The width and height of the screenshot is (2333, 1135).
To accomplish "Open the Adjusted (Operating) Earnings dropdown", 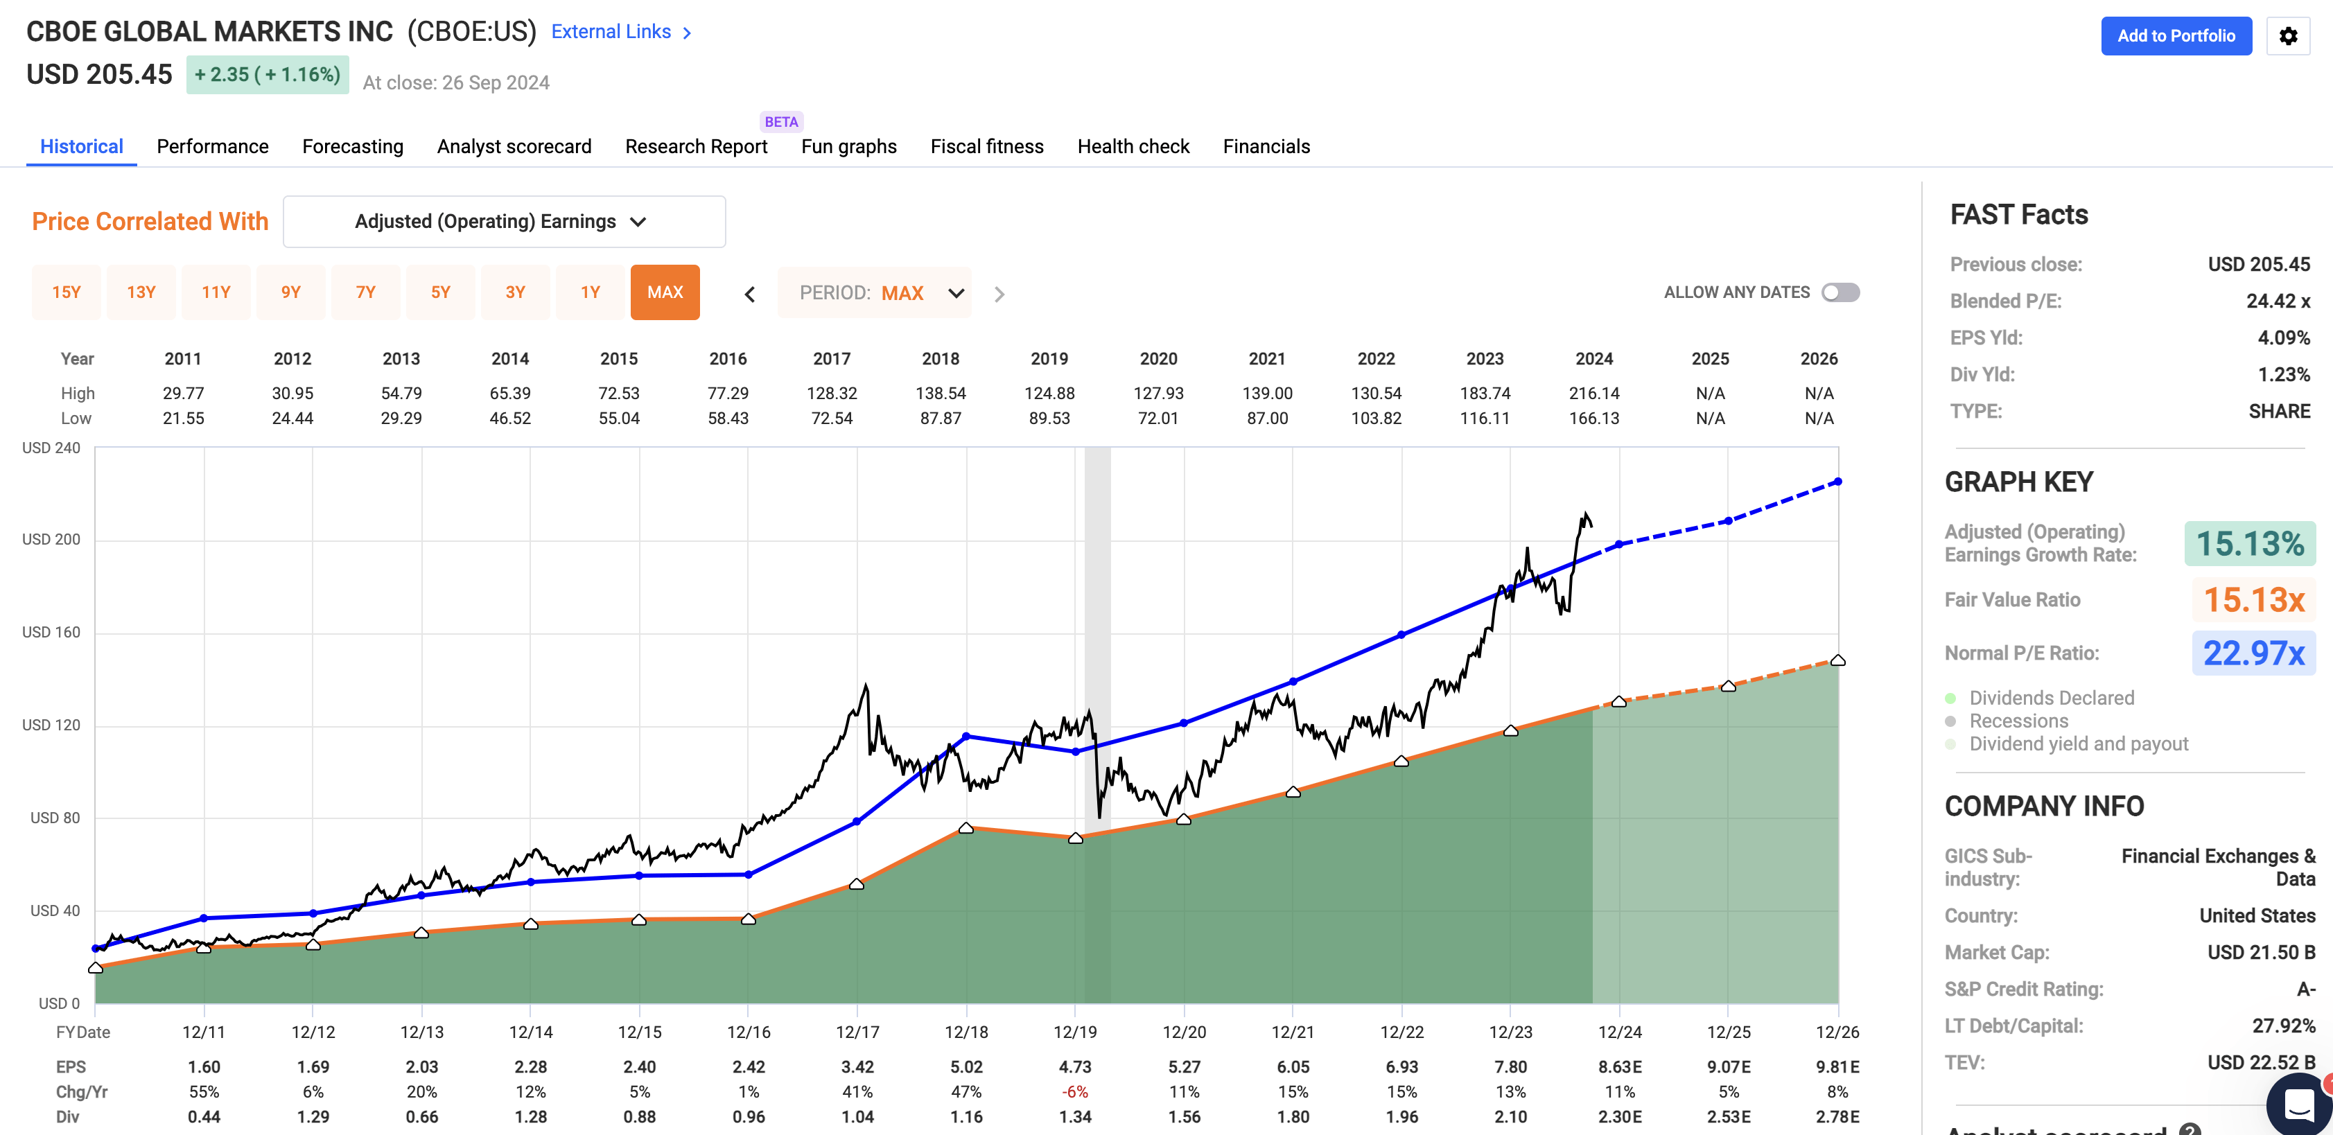I will (504, 221).
